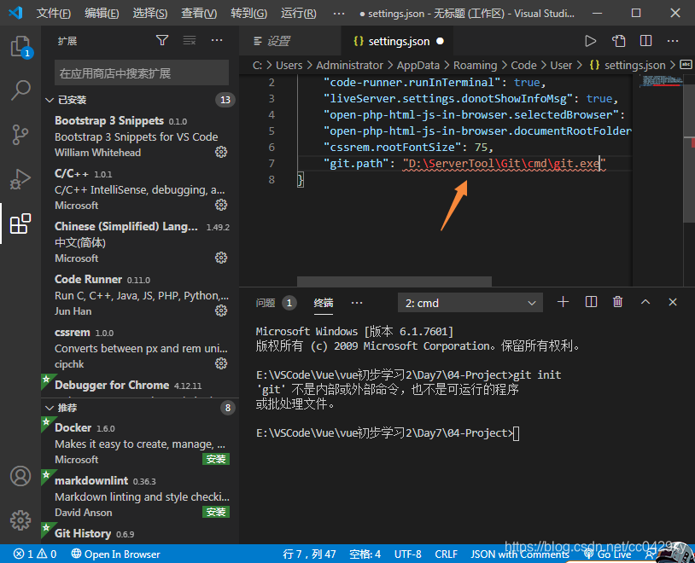Select AppData in the breadcrumb path
This screenshot has height=563, width=695.
[x=418, y=65]
